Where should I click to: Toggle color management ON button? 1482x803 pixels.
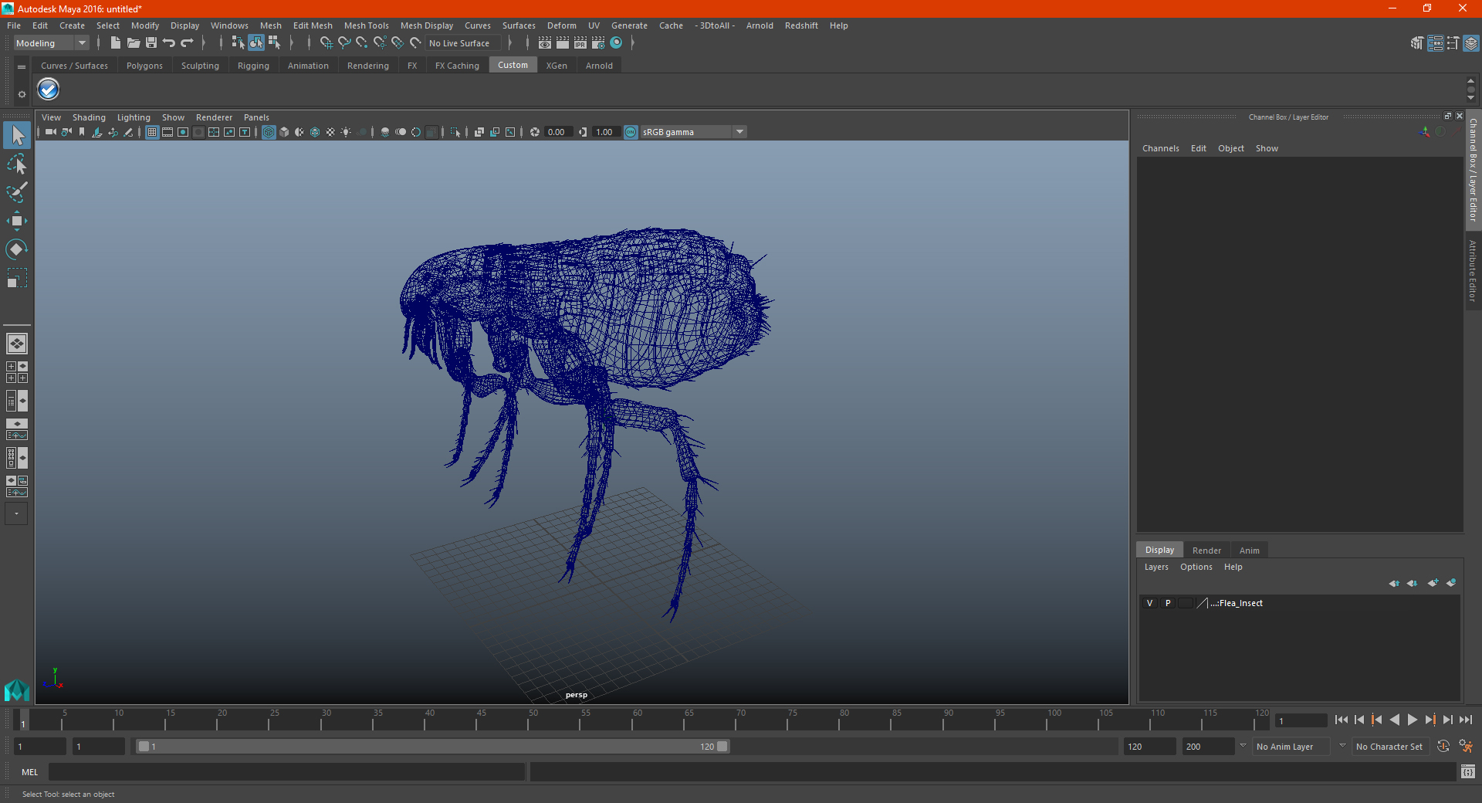[631, 132]
